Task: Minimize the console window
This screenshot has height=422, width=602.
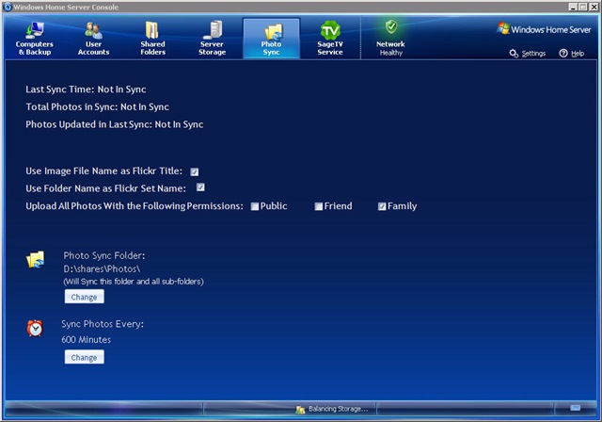Action: coord(573,7)
